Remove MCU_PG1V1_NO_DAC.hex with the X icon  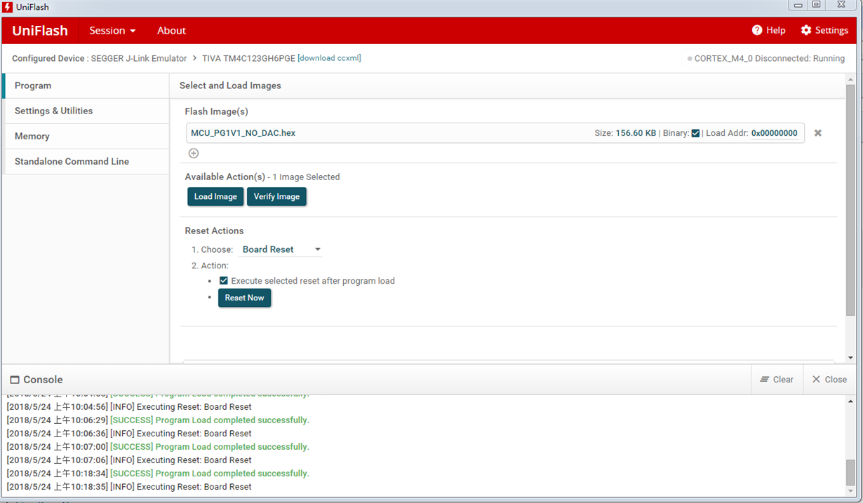coord(817,133)
